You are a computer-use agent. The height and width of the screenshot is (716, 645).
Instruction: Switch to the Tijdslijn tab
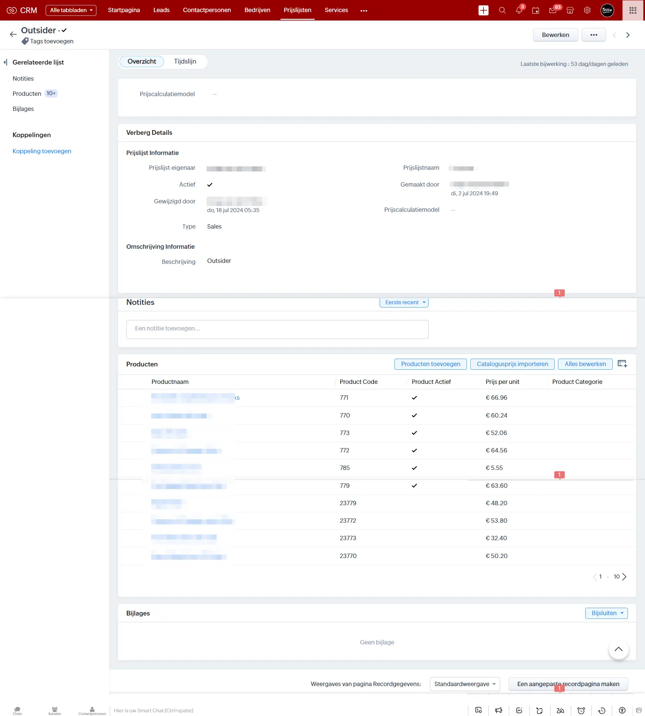click(x=185, y=62)
